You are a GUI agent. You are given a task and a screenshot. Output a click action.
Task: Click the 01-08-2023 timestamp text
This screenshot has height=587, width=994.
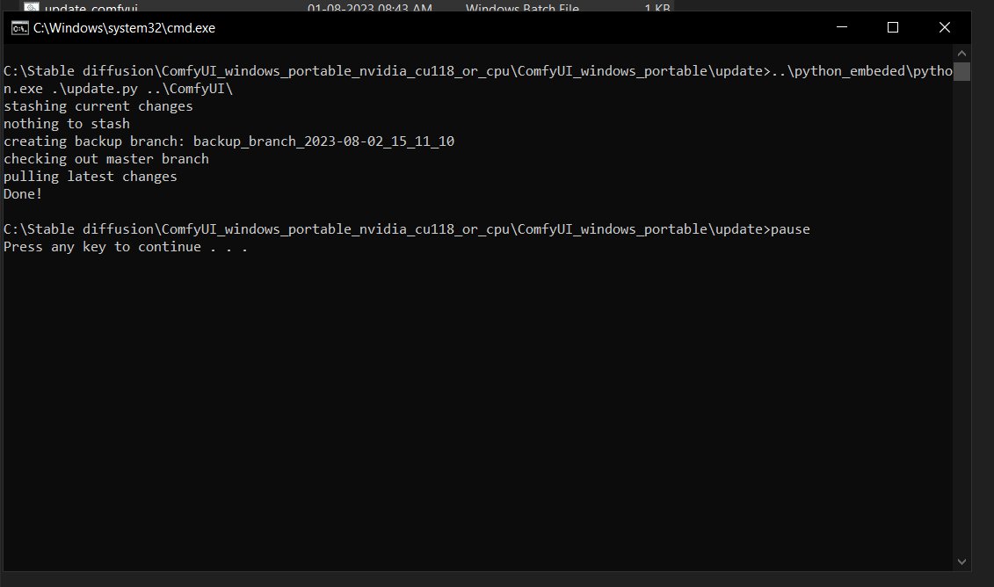pyautogui.click(x=368, y=6)
